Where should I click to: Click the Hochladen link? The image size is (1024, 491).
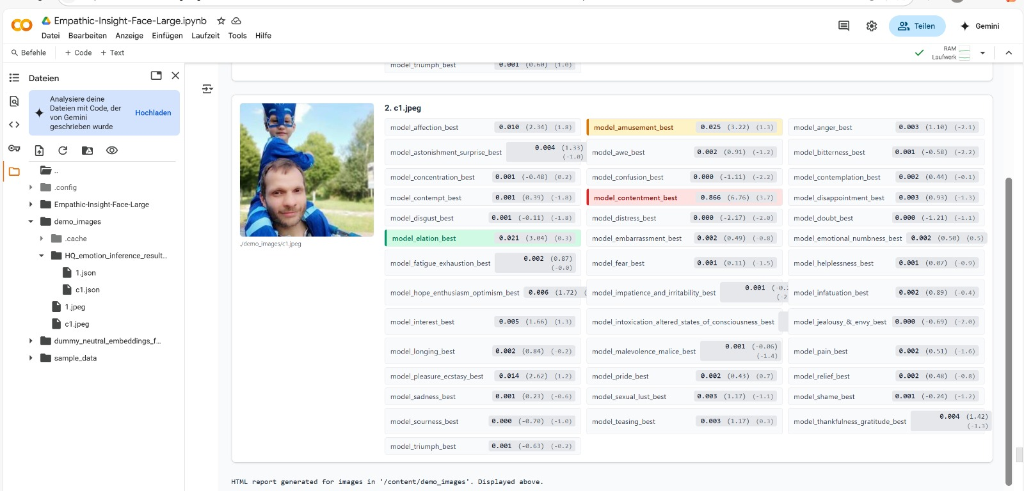coord(153,113)
